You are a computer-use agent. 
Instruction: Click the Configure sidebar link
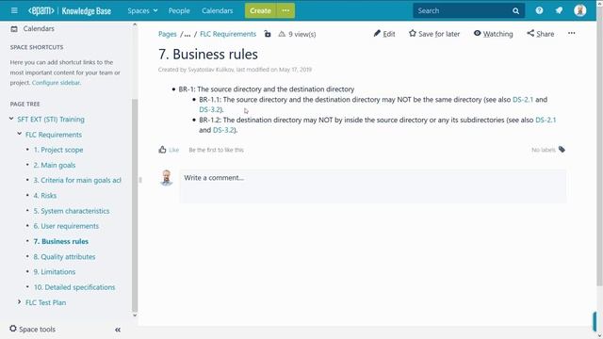coord(56,83)
